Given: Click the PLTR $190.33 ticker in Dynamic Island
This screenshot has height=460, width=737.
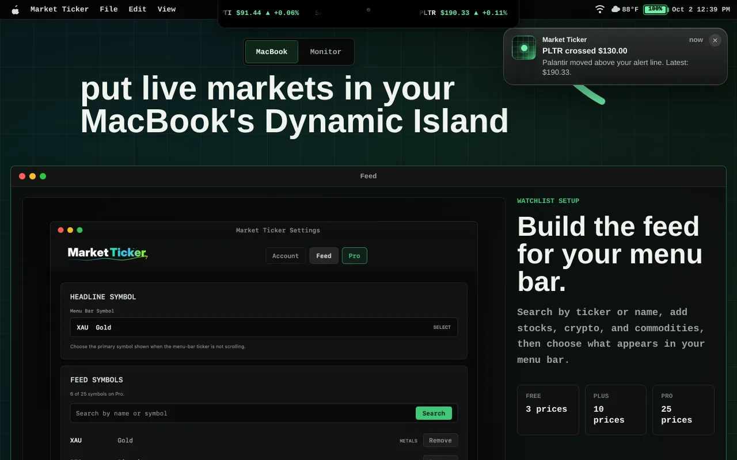Looking at the screenshot, I should (x=463, y=13).
